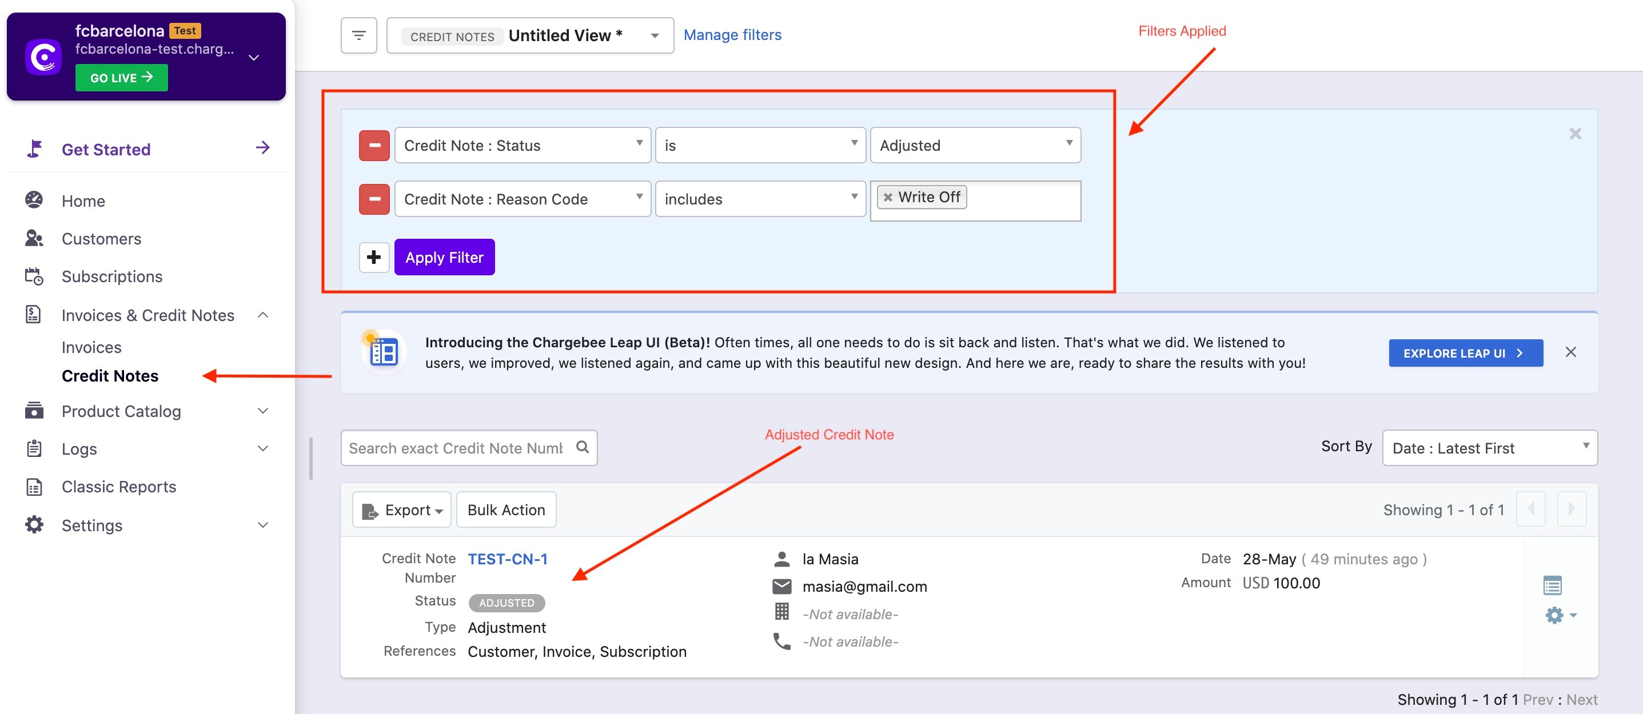Click the filter toggle icon button

[x=358, y=35]
